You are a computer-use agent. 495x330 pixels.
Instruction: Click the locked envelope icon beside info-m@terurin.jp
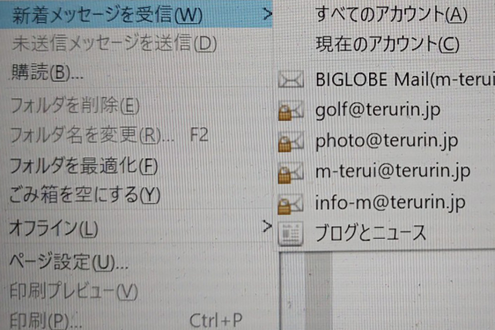[x=291, y=203]
